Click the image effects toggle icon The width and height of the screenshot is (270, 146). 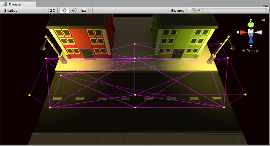pos(84,11)
